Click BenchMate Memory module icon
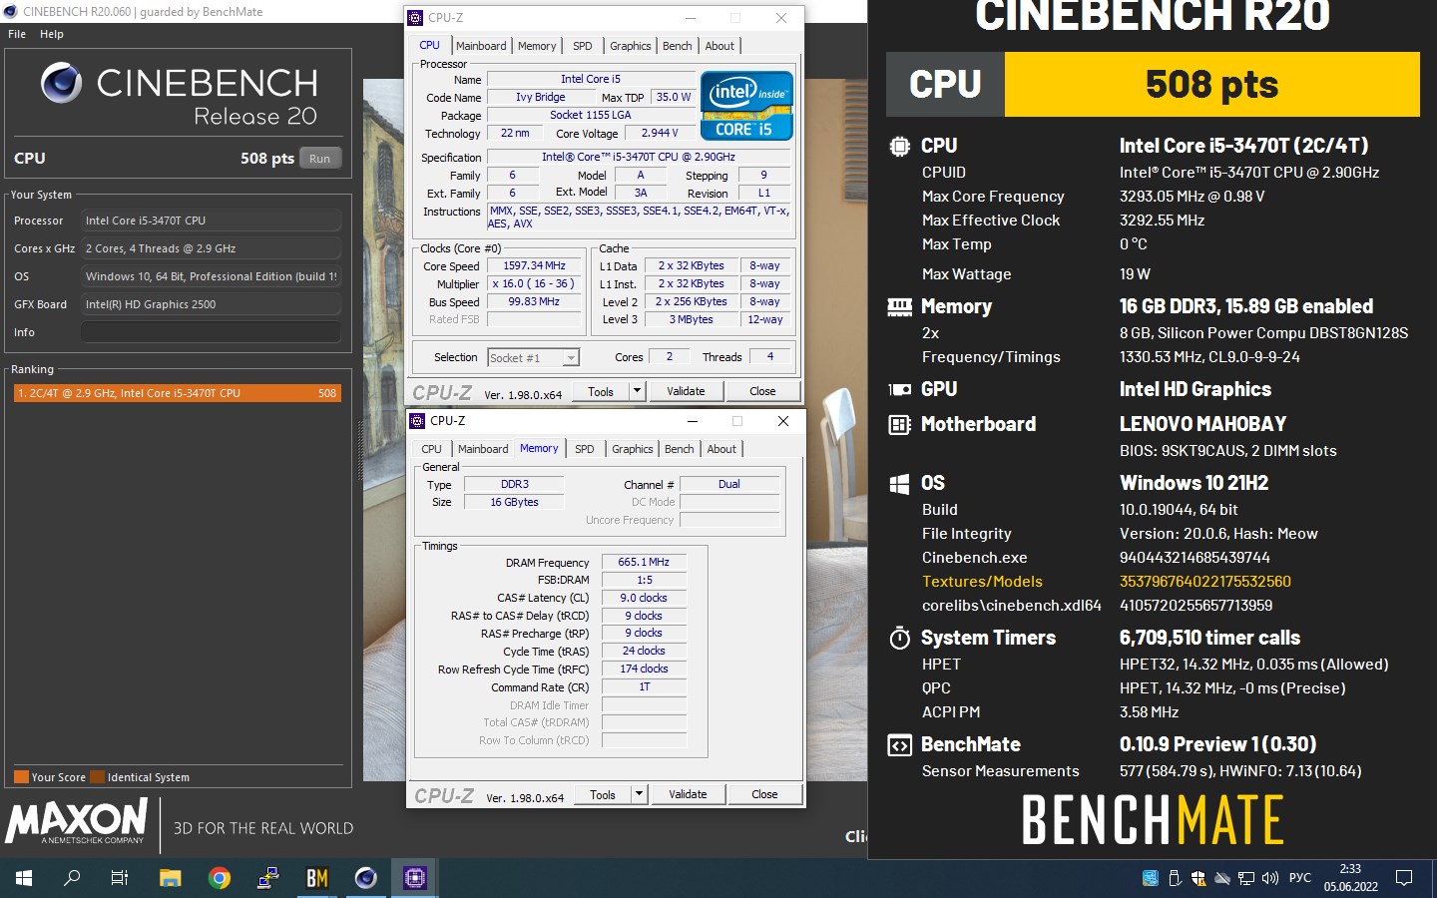 click(899, 307)
